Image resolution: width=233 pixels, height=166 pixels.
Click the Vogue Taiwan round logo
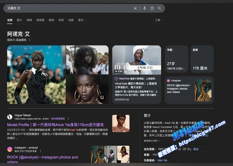tap(10, 117)
